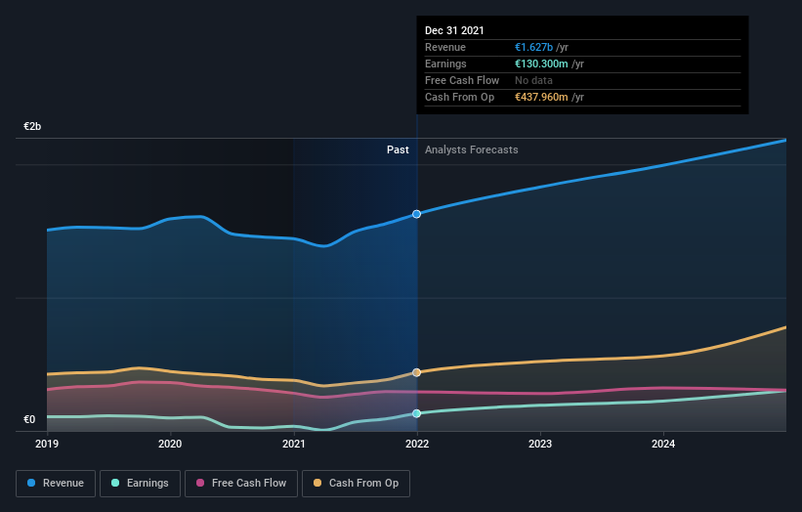Click the 2022 x-axis label
802x512 pixels.
[417, 444]
